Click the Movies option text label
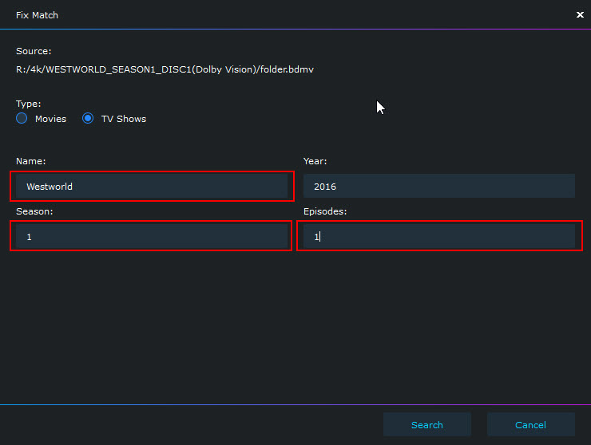Viewport: 591px width, 445px height. click(x=50, y=119)
